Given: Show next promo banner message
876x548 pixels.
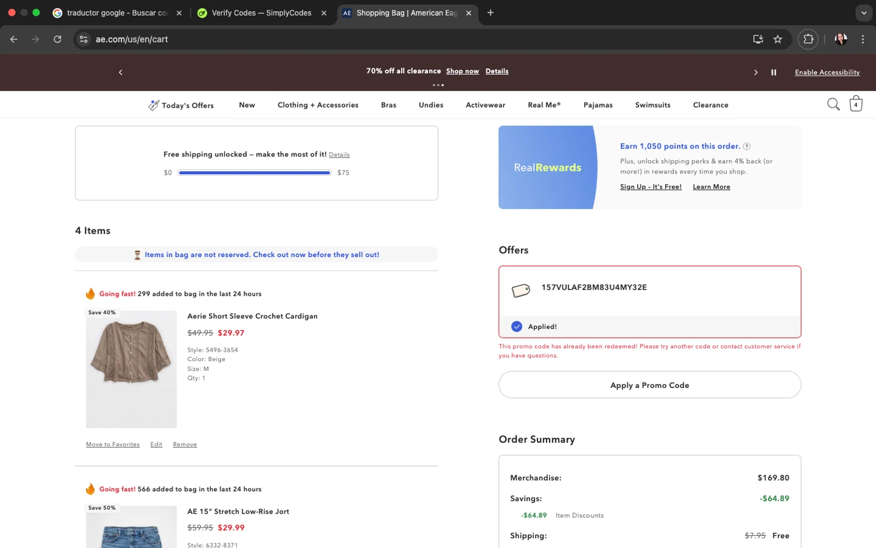Looking at the screenshot, I should point(756,72).
